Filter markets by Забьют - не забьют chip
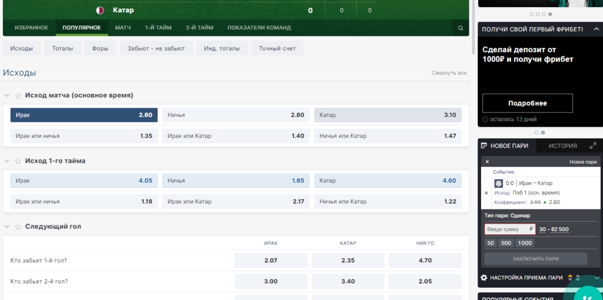Image resolution: width=603 pixels, height=300 pixels. click(x=157, y=48)
